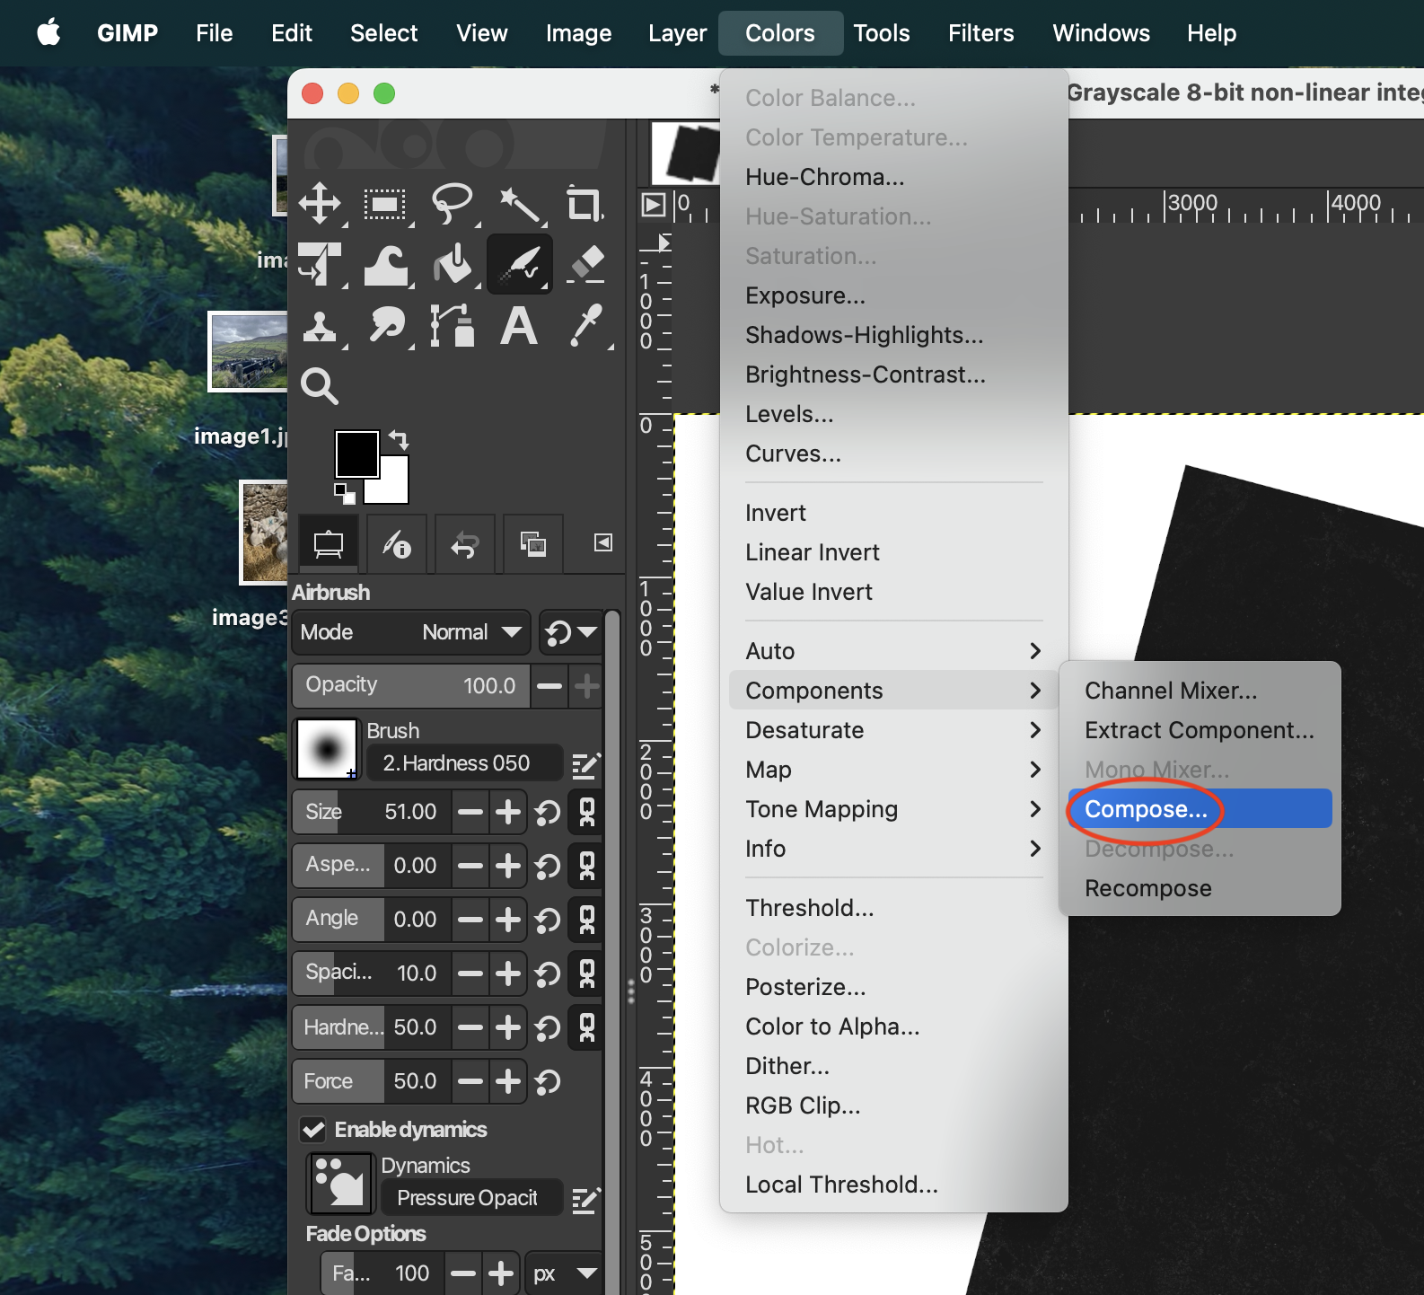Open the paint Mode Normal dropdown
1424x1295 pixels.
click(x=411, y=632)
